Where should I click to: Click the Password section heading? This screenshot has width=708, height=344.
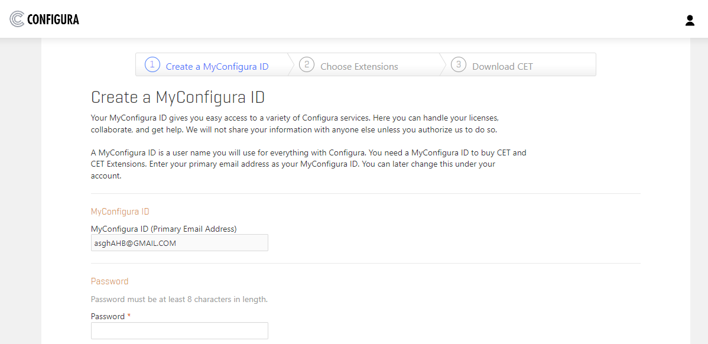110,281
